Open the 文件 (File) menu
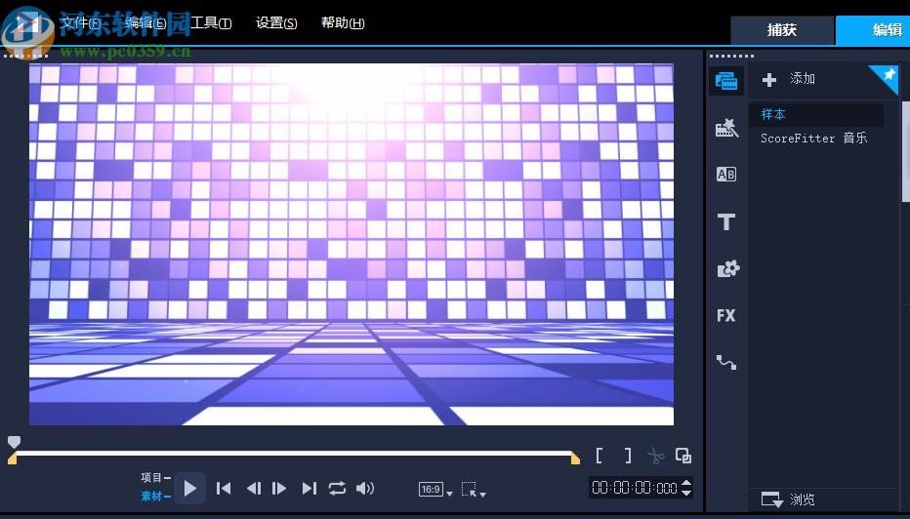Image resolution: width=910 pixels, height=519 pixels. 81,23
